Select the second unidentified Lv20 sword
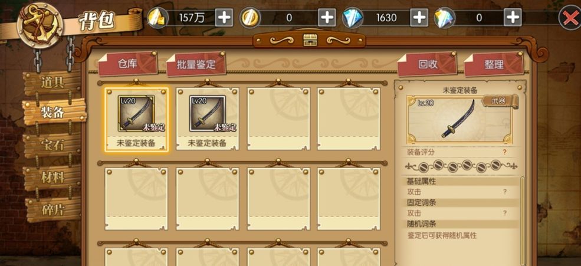Image resolution: width=581 pixels, height=266 pixels. pyautogui.click(x=207, y=119)
